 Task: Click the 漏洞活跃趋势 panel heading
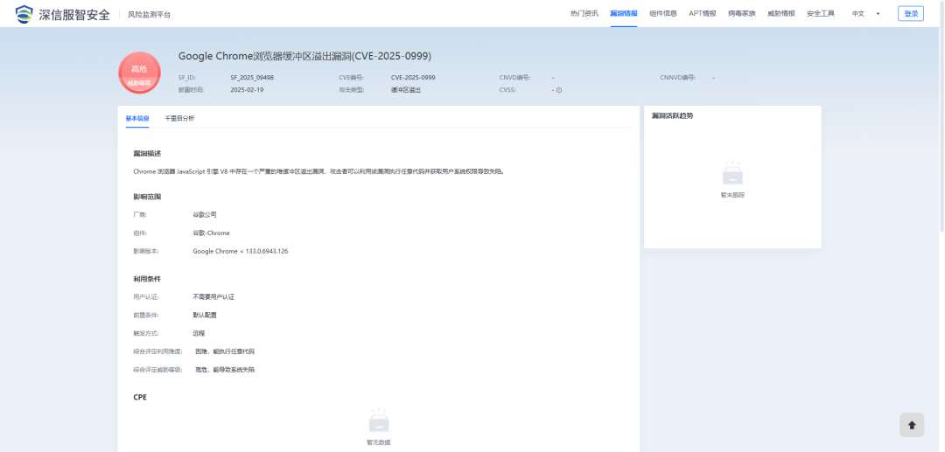(672, 115)
